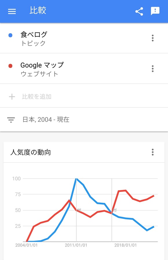Click the filter icon next to 日本, 2004 - 現在

tap(11, 119)
